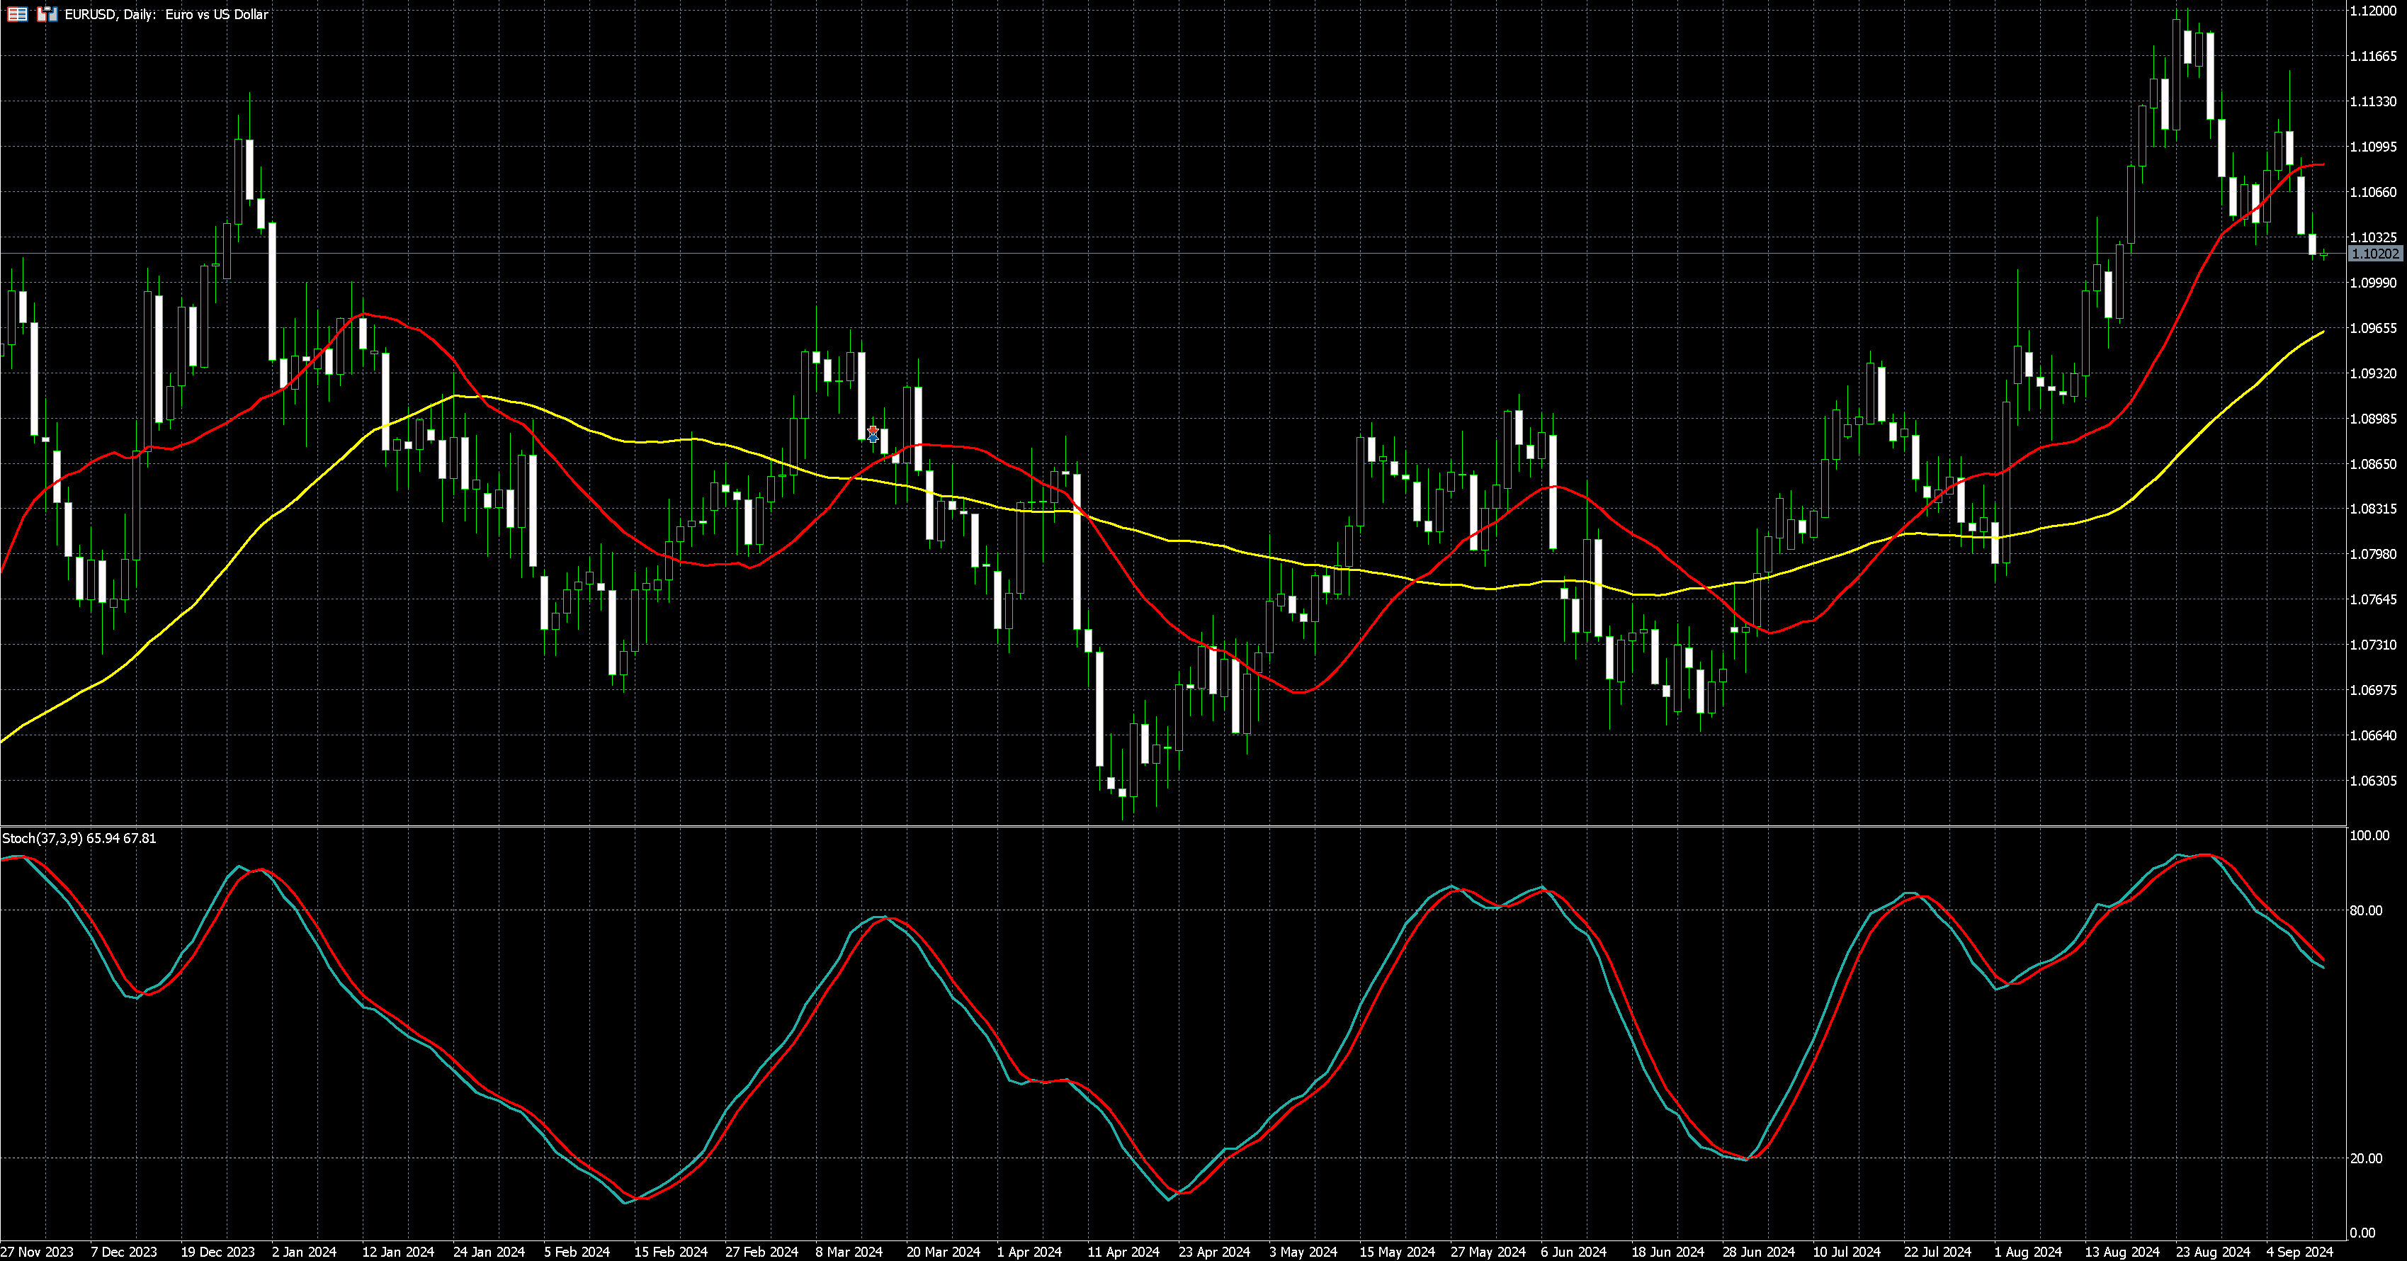Viewport: 2407px width, 1261px height.
Task: Click the red sell arrow trade marker
Action: point(873,430)
